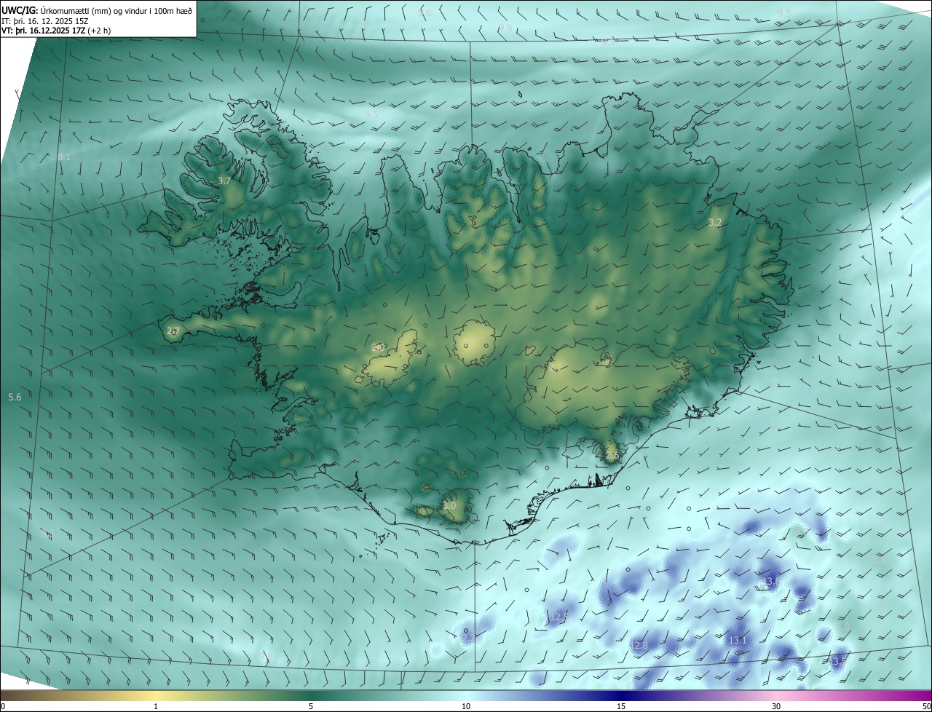This screenshot has width=932, height=712.
Task: Click the 12.2 value south of Iceland
Action: 467,638
